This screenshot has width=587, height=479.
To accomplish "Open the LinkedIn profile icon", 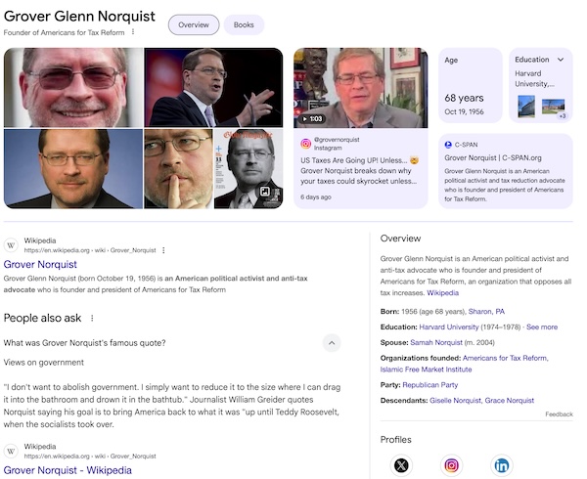I will [x=501, y=465].
